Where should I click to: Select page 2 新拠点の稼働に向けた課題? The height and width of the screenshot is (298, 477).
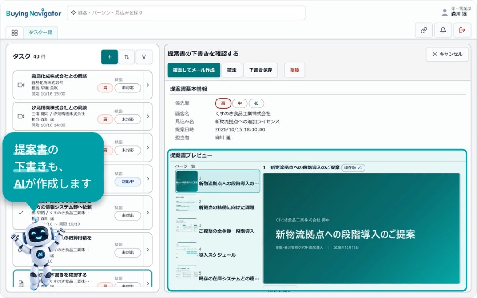pyautogui.click(x=218, y=205)
